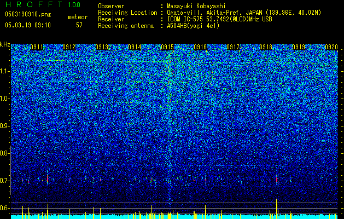Click the 0918 time marker
The width and height of the screenshot is (344, 219).
pos(266,47)
